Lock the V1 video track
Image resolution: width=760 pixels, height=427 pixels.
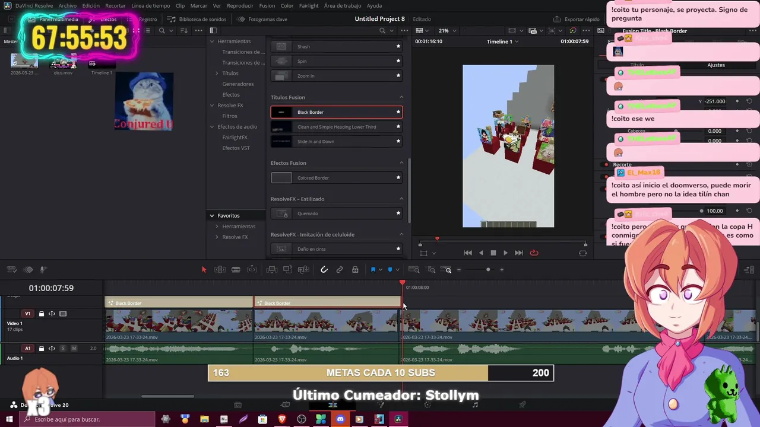click(42, 314)
